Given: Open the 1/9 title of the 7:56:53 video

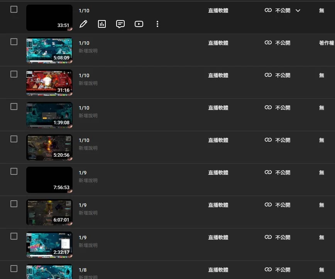Looking at the screenshot, I should point(83,172).
